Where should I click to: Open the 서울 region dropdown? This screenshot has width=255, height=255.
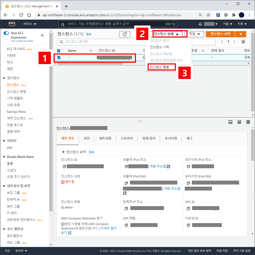(227, 24)
